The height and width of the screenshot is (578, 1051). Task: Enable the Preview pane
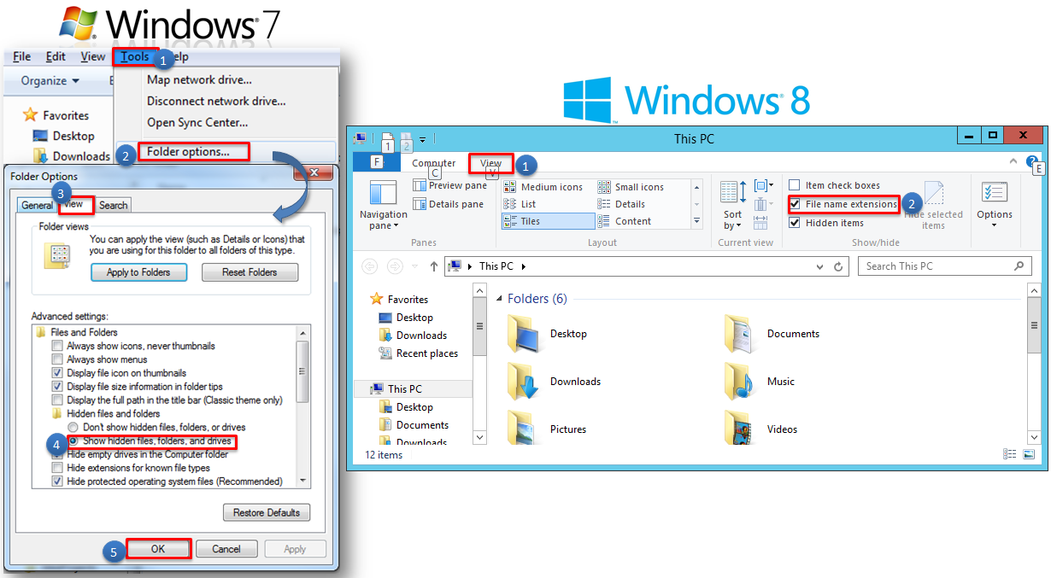(x=451, y=184)
